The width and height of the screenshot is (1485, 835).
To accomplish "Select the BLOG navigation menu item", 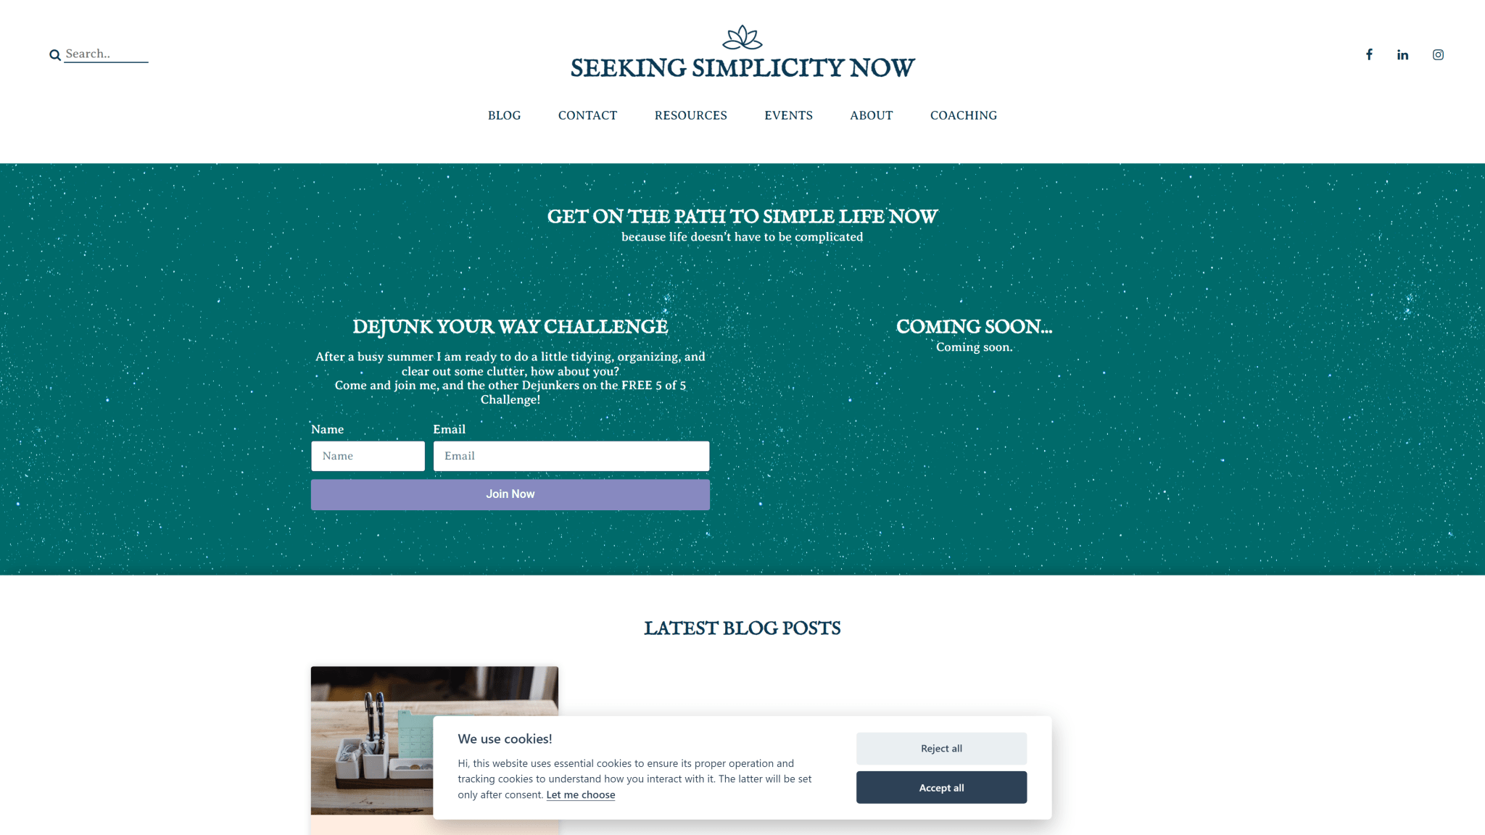I will (x=504, y=115).
